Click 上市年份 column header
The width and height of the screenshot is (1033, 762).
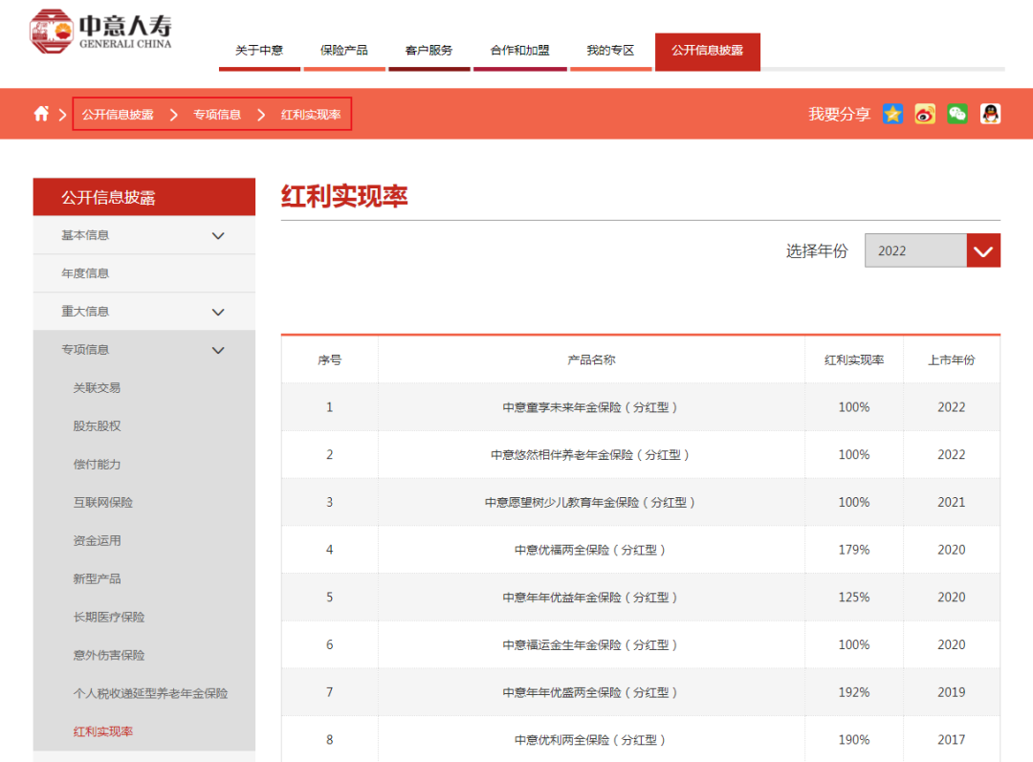952,359
